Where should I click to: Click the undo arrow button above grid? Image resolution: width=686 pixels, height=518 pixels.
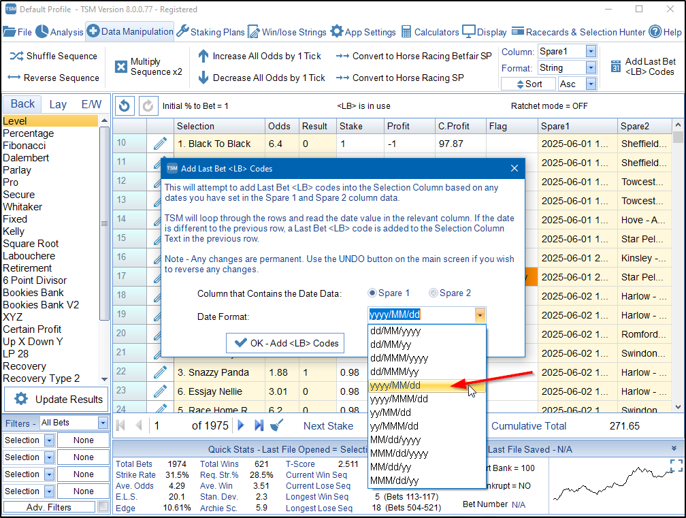tap(124, 106)
